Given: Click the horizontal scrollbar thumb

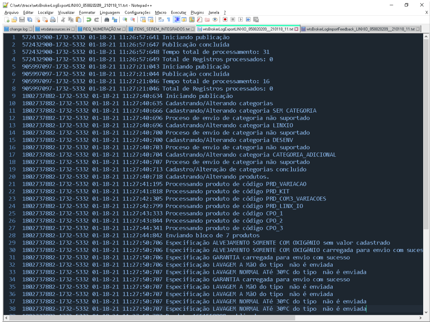Looking at the screenshot, I should click(x=152, y=317).
